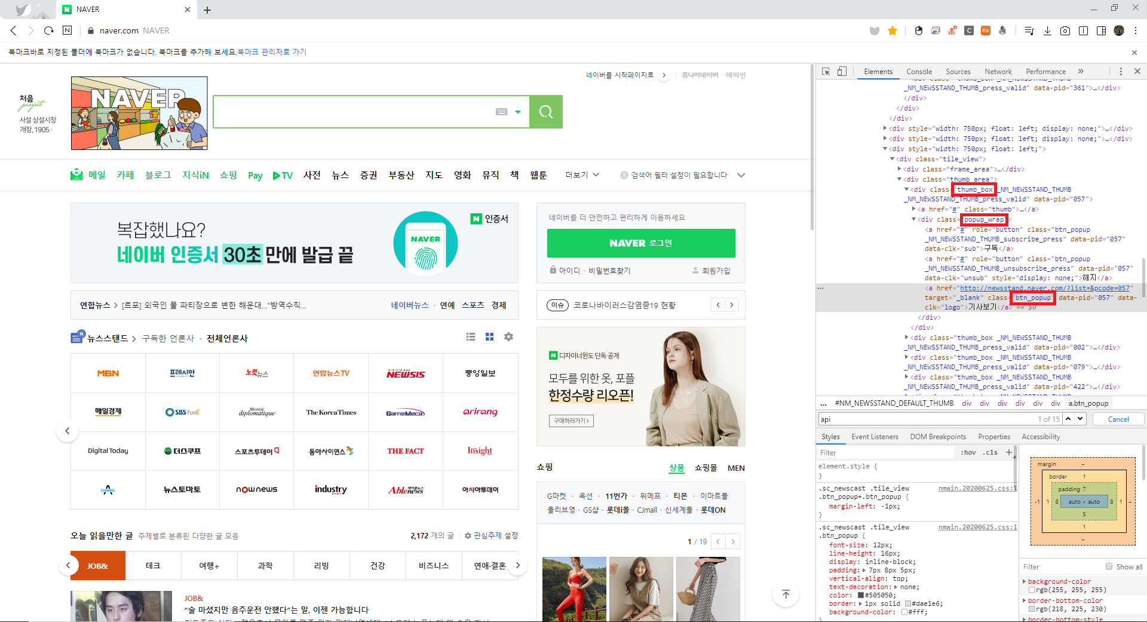Expand the computed background-color property
Viewport: 1147px width, 622px height.
pos(1025,581)
